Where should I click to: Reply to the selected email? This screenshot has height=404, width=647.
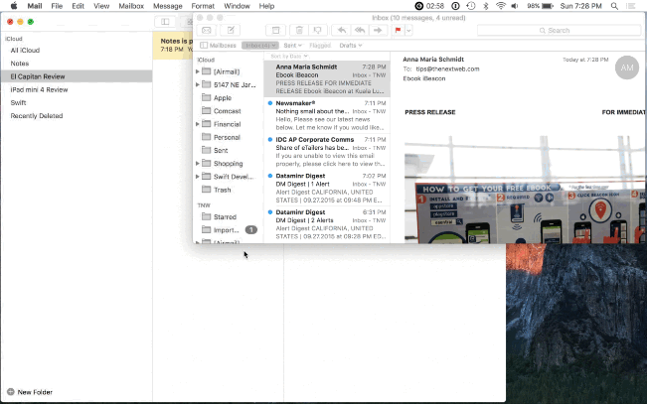click(342, 31)
